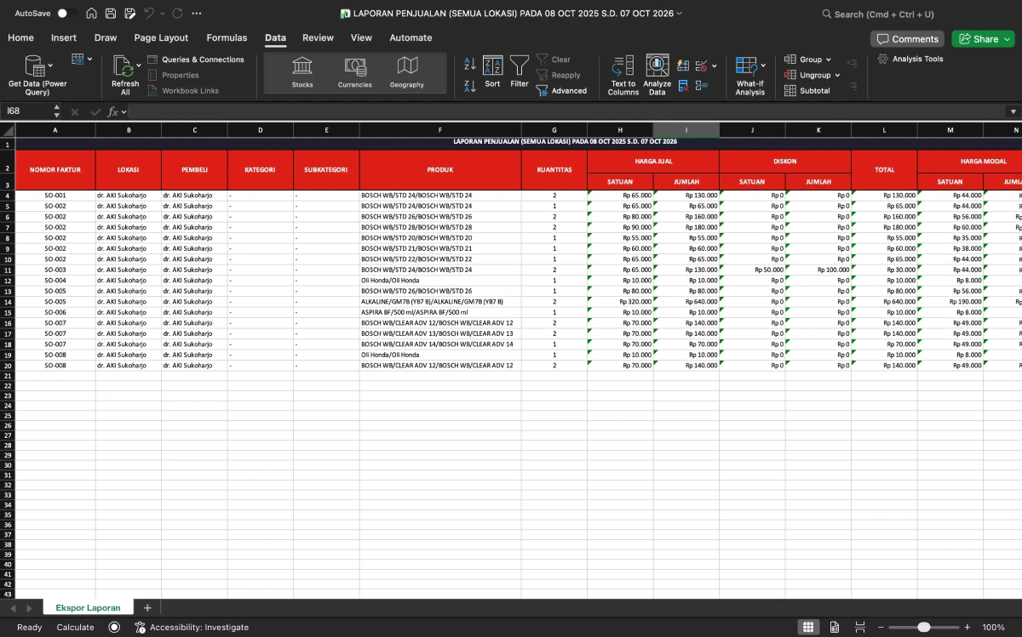This screenshot has height=637, width=1022.
Task: Click the Flash Fill icon
Action: click(x=683, y=65)
